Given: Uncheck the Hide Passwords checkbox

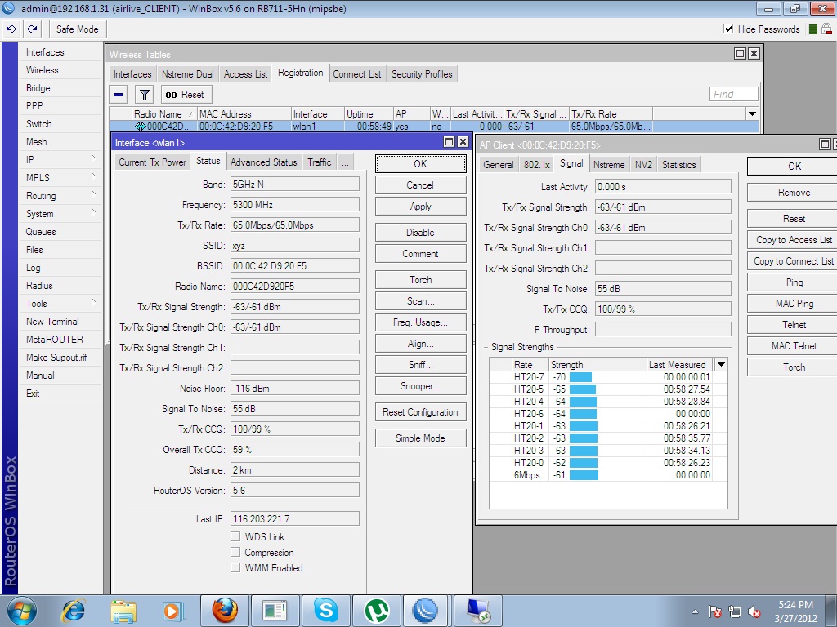Looking at the screenshot, I should click(727, 28).
